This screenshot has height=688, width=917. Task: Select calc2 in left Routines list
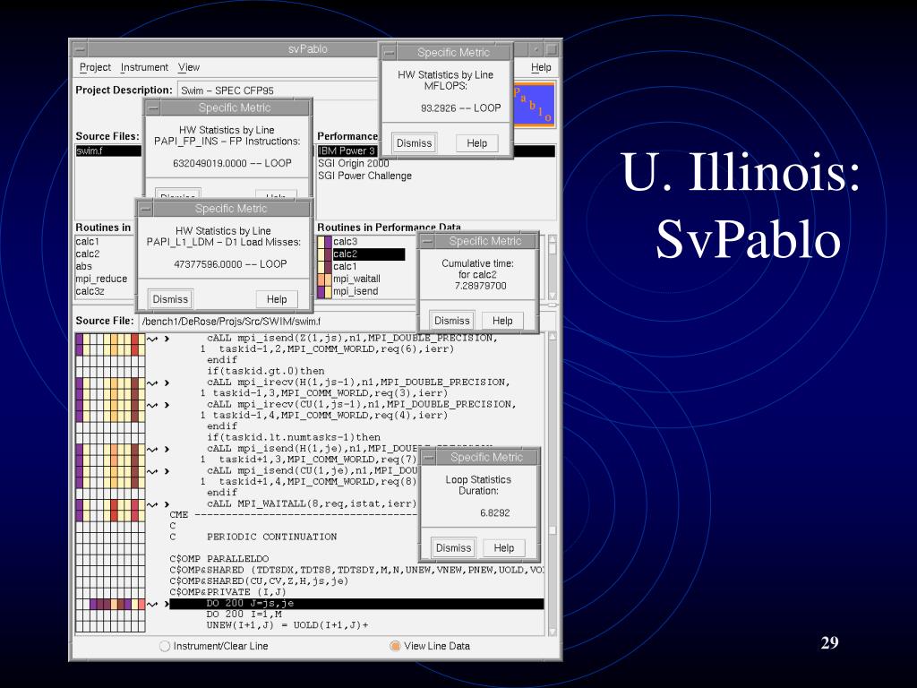pos(88,254)
